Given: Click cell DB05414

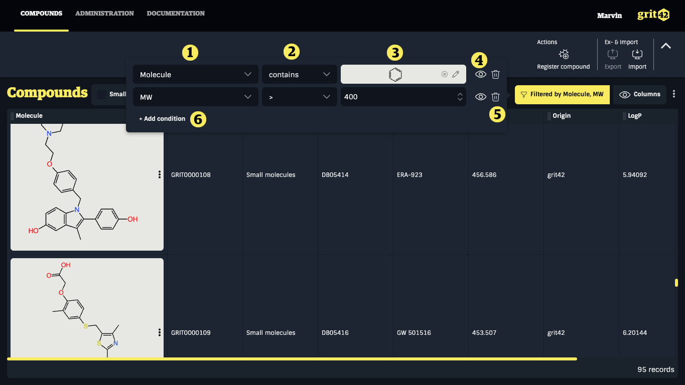Looking at the screenshot, I should 335,175.
